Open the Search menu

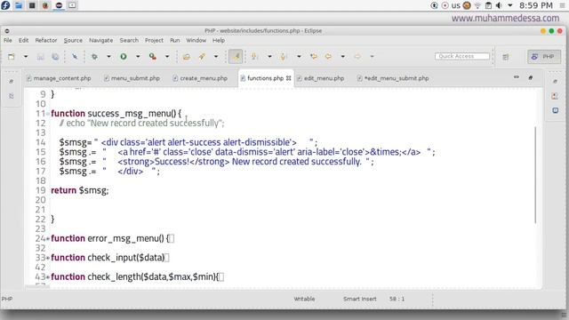tap(129, 40)
